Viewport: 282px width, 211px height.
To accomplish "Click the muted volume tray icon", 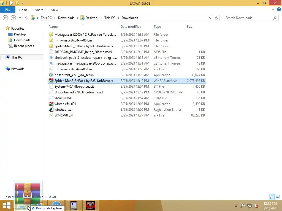I will tap(256, 206).
